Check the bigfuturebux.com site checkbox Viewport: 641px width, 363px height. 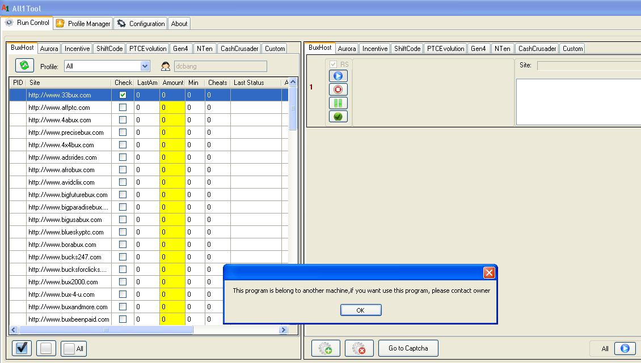point(123,194)
